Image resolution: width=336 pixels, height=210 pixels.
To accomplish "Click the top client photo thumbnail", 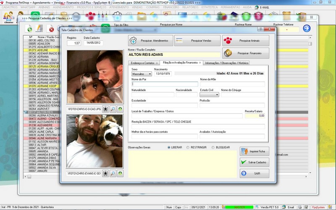I will [x=95, y=77].
